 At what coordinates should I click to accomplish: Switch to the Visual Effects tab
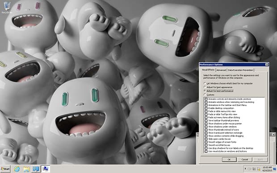pyautogui.click(x=208, y=70)
